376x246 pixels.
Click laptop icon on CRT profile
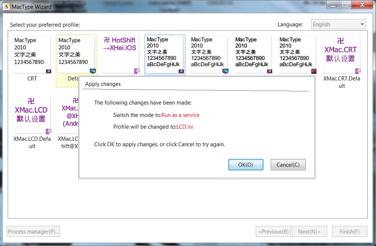pyautogui.click(x=49, y=71)
